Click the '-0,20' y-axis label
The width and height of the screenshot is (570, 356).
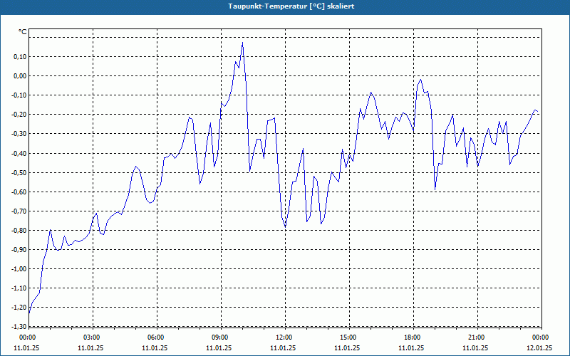tap(19, 115)
